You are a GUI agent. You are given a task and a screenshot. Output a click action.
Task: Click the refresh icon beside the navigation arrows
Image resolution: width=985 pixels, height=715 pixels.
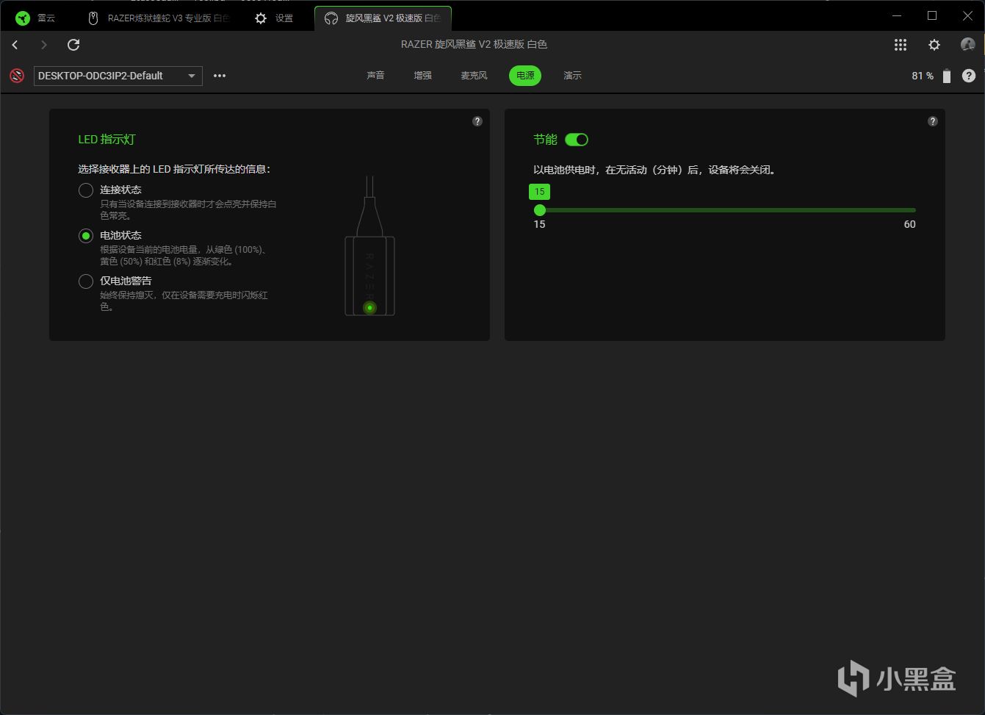click(x=73, y=45)
